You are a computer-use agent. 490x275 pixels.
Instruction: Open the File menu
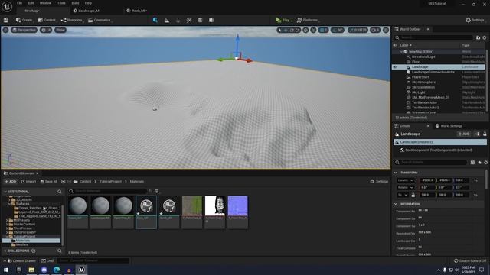(19, 3)
